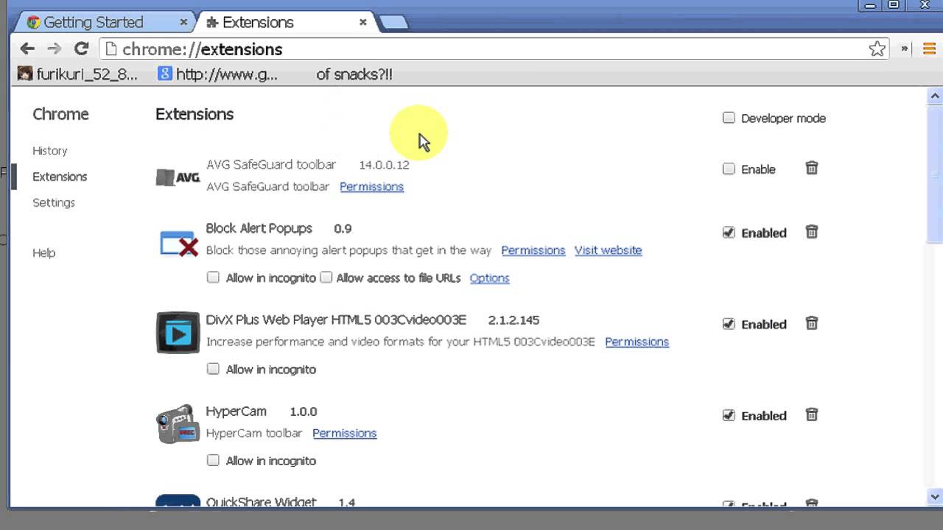Click the DivX Plus Web Player icon

(178, 333)
